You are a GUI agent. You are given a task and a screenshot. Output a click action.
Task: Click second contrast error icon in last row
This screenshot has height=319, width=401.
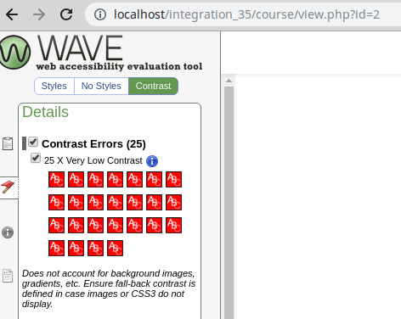(76, 248)
